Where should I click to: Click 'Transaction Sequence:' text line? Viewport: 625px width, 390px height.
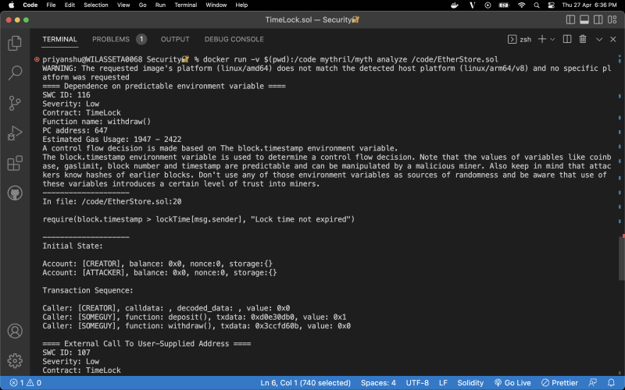pyautogui.click(x=87, y=290)
